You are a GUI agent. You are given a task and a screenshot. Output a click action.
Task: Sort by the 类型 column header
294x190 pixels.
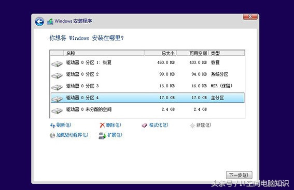pyautogui.click(x=227, y=53)
